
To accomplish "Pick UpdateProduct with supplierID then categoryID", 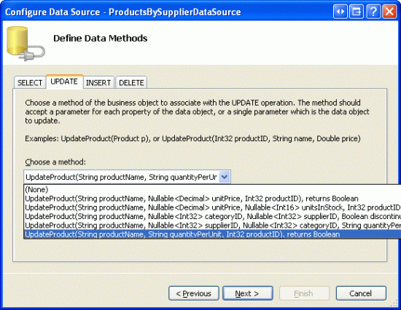I will [212, 225].
